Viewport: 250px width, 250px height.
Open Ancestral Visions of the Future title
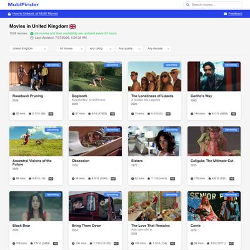pyautogui.click(x=32, y=162)
